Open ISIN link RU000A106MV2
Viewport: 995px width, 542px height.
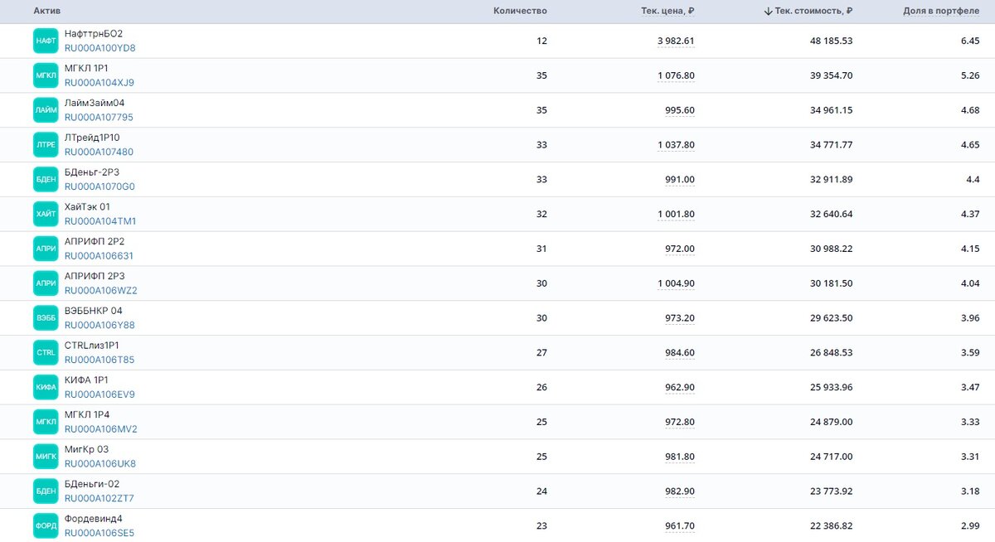pyautogui.click(x=100, y=429)
